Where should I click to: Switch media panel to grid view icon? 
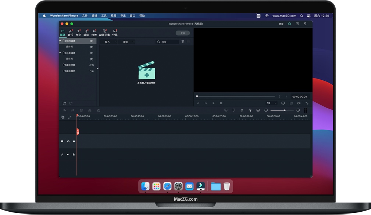(x=188, y=42)
